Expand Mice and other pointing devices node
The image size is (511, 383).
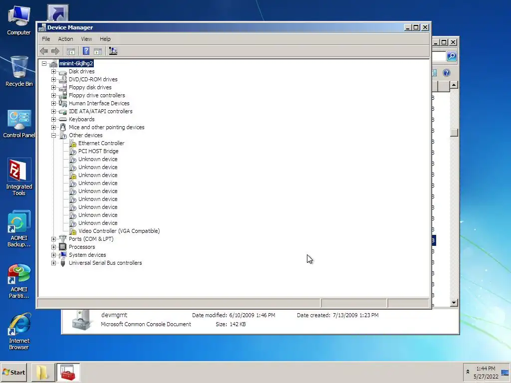pyautogui.click(x=53, y=127)
